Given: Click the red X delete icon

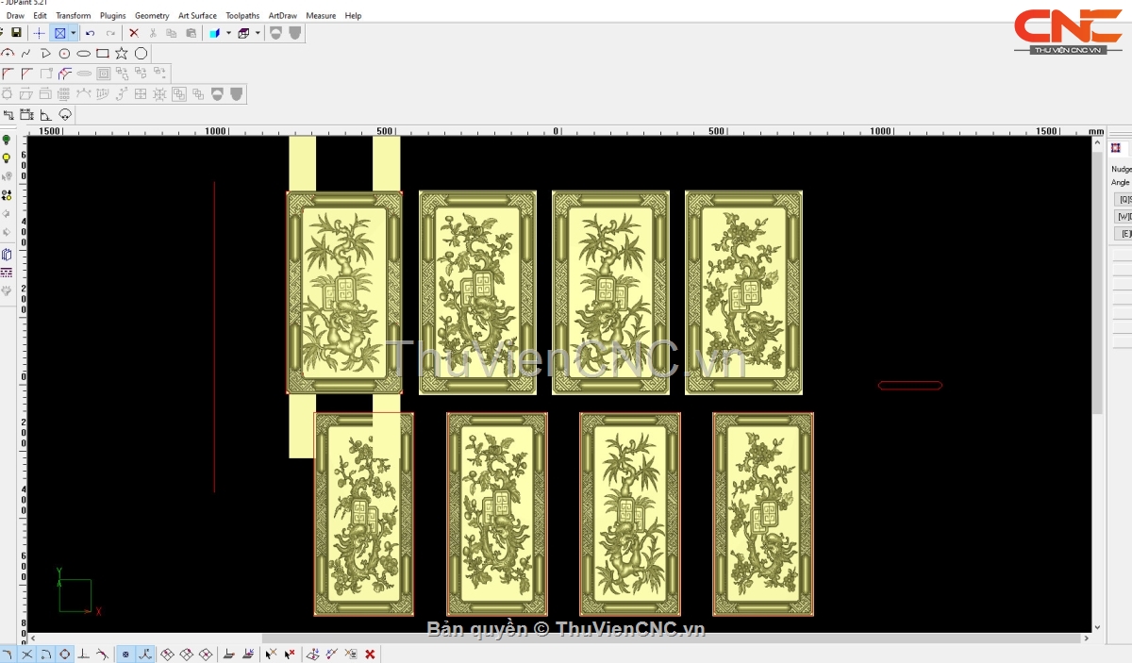Looking at the screenshot, I should (134, 33).
